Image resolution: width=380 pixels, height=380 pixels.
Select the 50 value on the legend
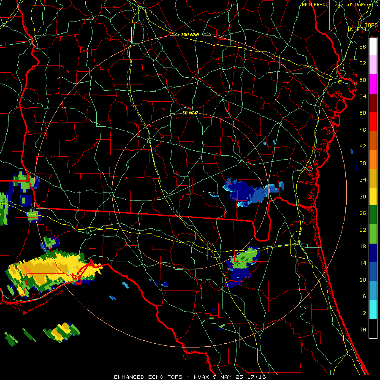pyautogui.click(x=363, y=113)
